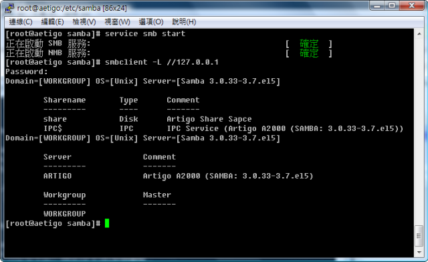Click the 'Password:' prompt line

[x=27, y=72]
